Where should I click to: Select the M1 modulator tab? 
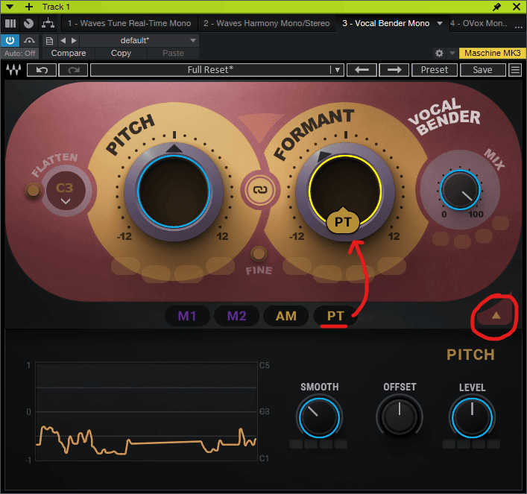[187, 316]
